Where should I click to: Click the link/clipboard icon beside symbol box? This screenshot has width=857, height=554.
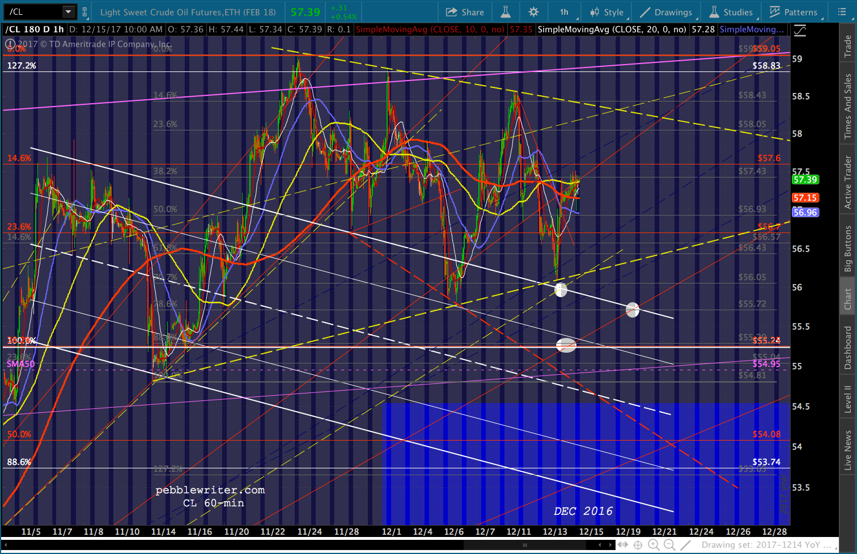(x=85, y=12)
